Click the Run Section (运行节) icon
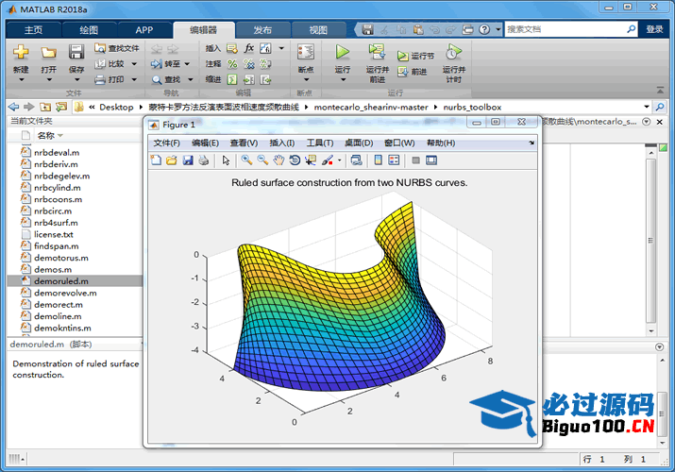The image size is (675, 472). [402, 56]
